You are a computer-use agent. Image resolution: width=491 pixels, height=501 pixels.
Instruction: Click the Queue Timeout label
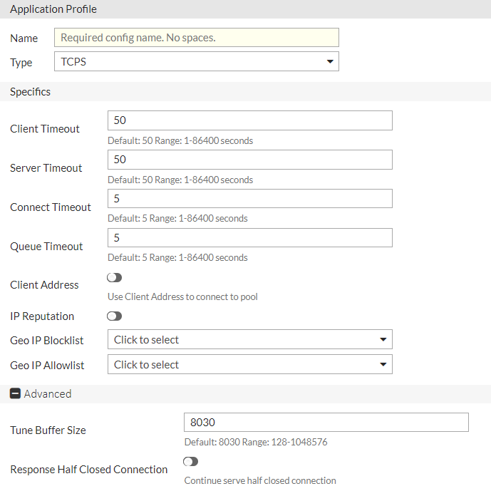click(x=46, y=247)
